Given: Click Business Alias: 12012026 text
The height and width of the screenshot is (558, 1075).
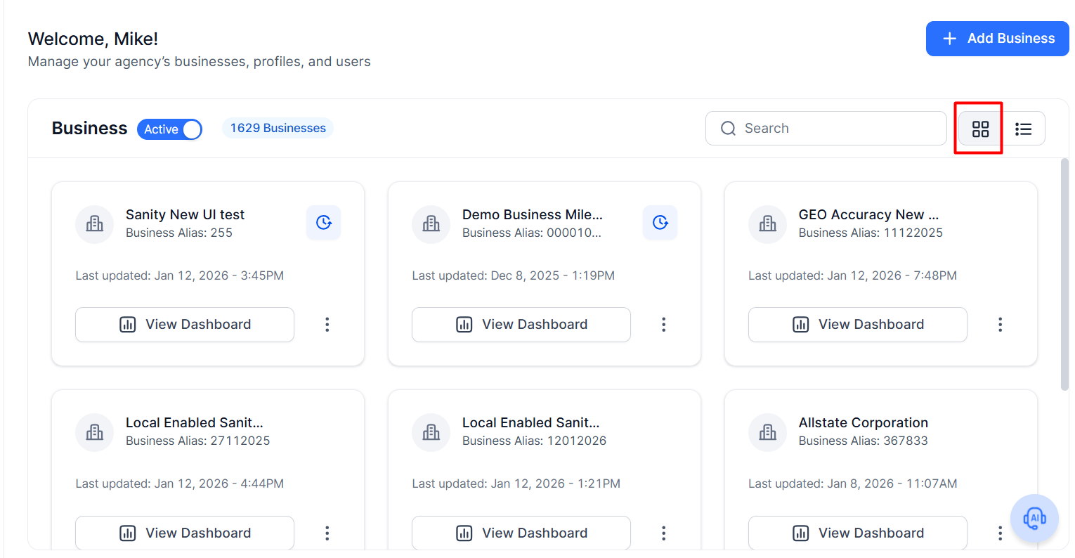Looking at the screenshot, I should (x=534, y=441).
